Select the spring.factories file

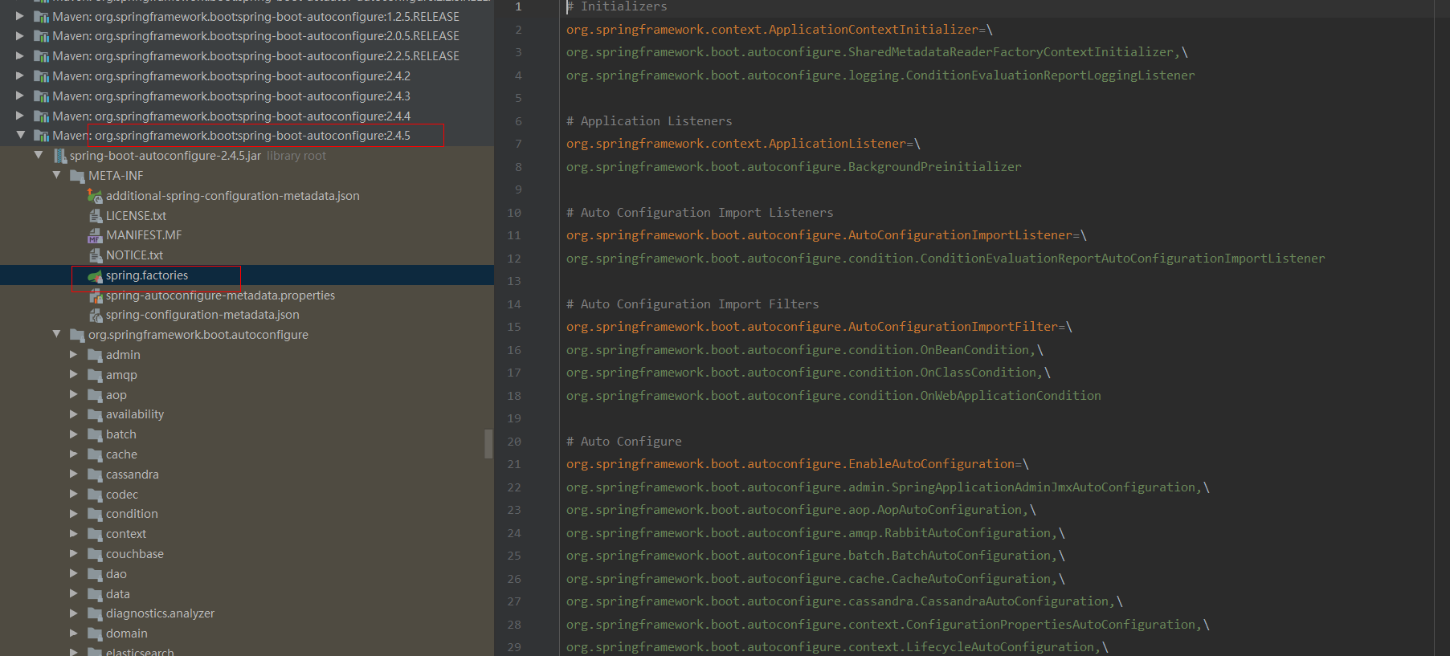pos(147,275)
